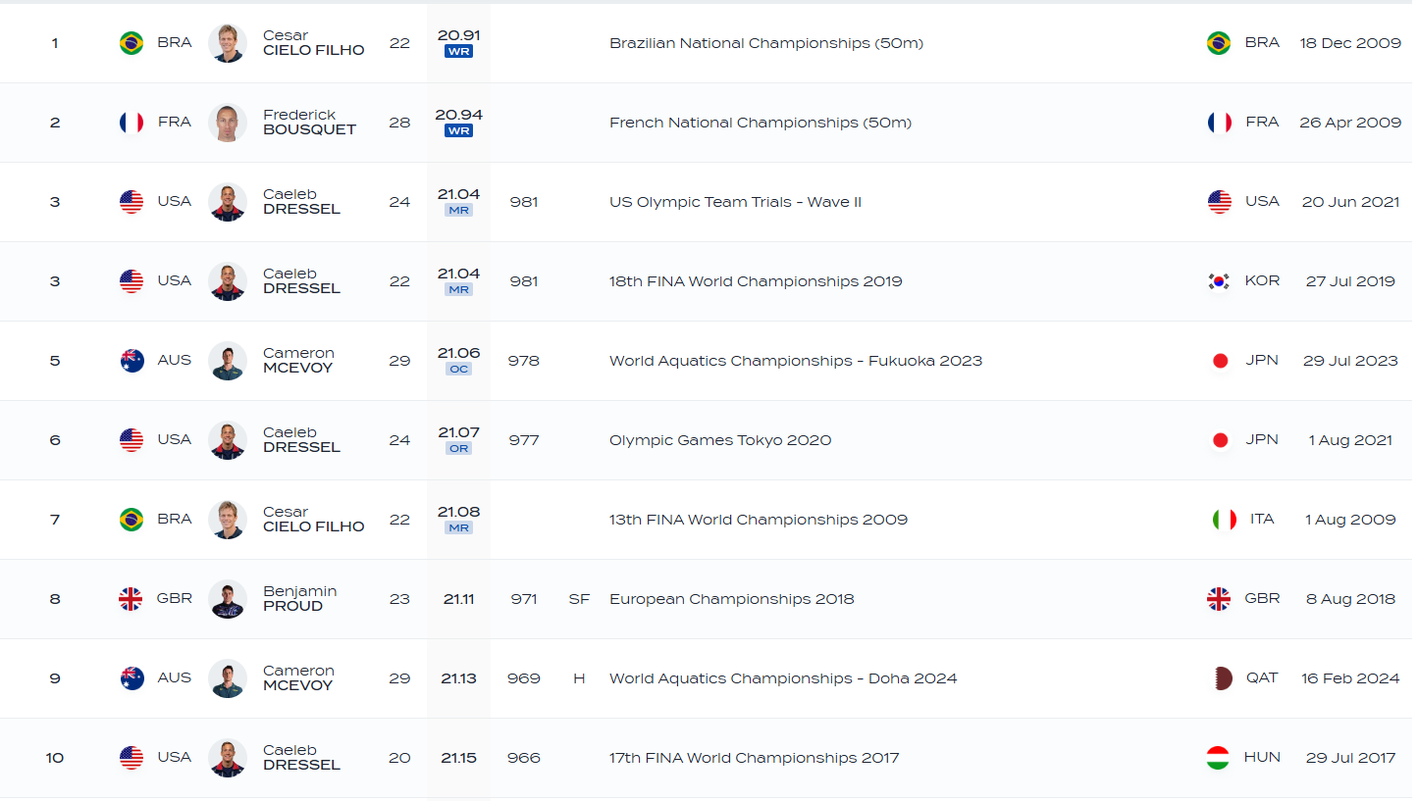Viewport: 1418px width, 801px height.
Task: Click the Hungary flag icon
Action: [x=1218, y=758]
